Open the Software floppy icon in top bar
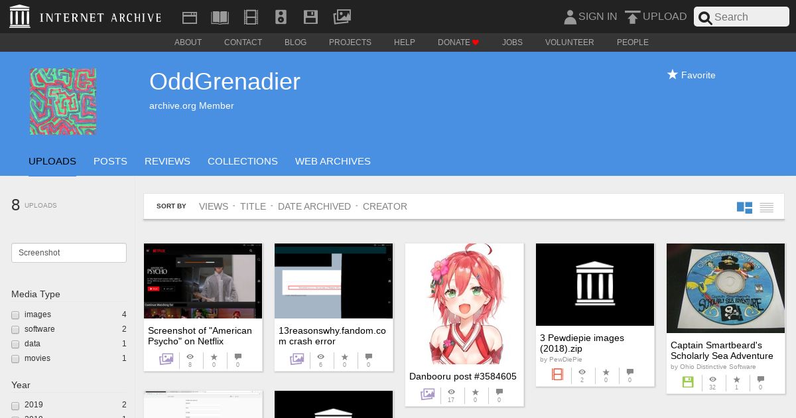 [x=310, y=17]
